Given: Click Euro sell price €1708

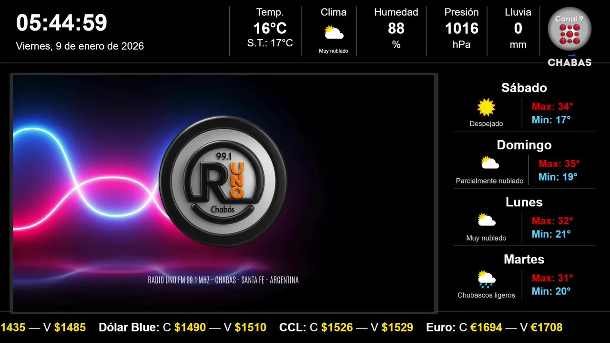Looking at the screenshot, I should [x=547, y=328].
